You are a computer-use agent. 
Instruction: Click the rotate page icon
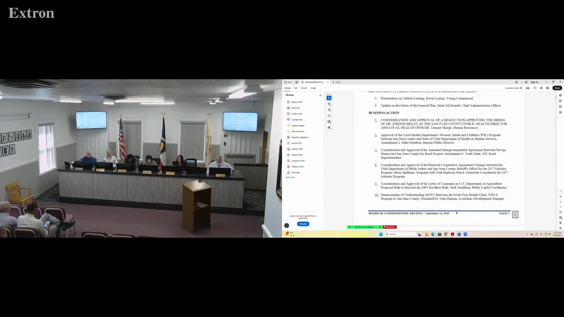click(560, 213)
